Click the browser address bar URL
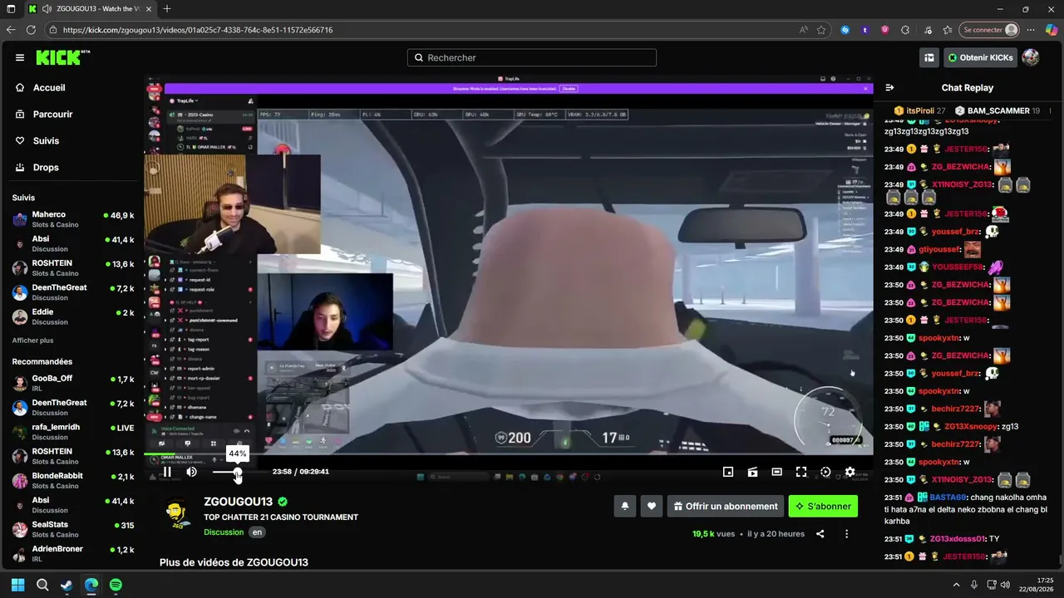Viewport: 1064px width, 598px height. 198,30
